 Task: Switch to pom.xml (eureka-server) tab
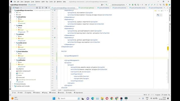point(138,8)
